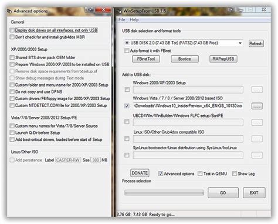Check Don't check for and install grub4dos MBR
The height and width of the screenshot is (224, 278).
[x=12, y=37]
